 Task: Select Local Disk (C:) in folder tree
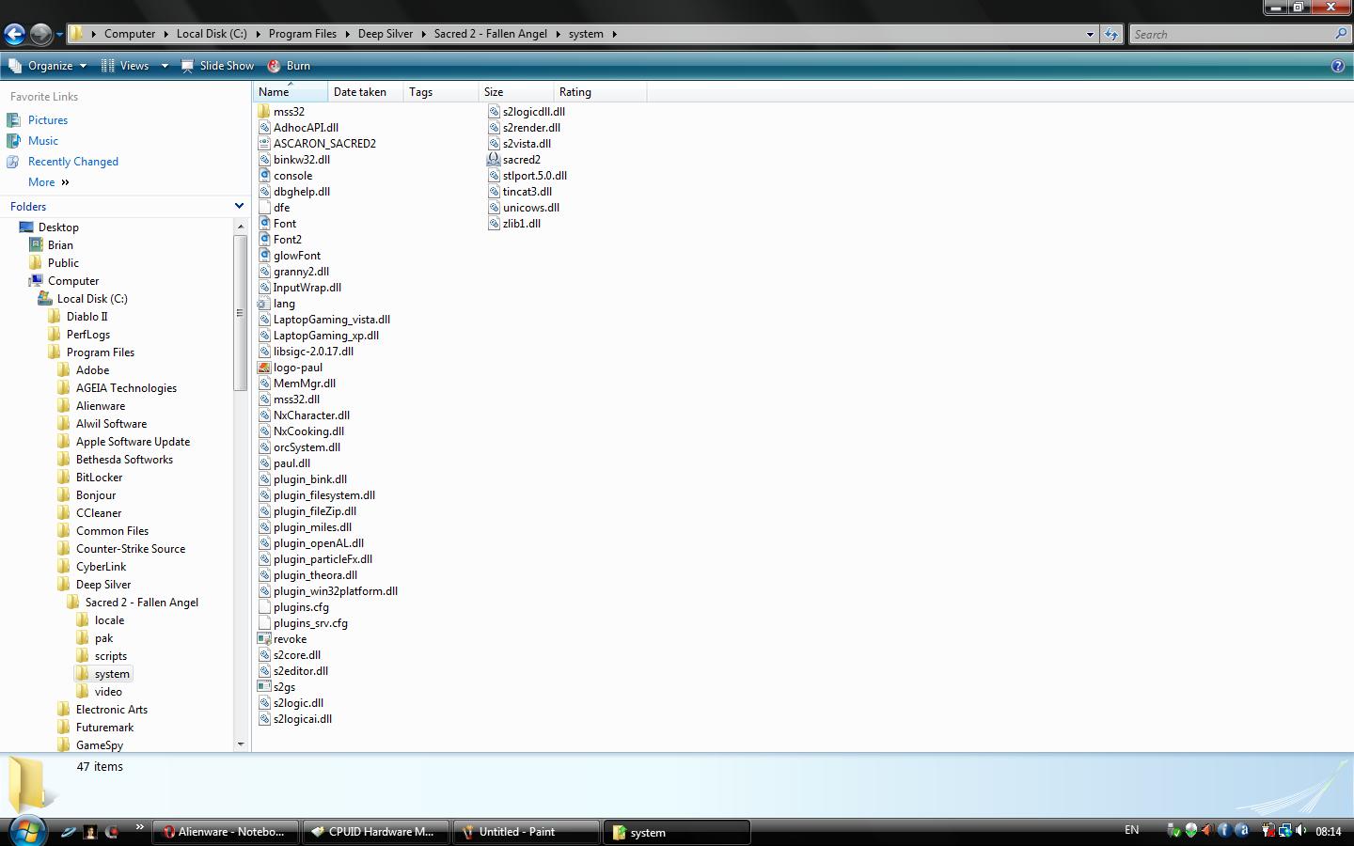92,299
